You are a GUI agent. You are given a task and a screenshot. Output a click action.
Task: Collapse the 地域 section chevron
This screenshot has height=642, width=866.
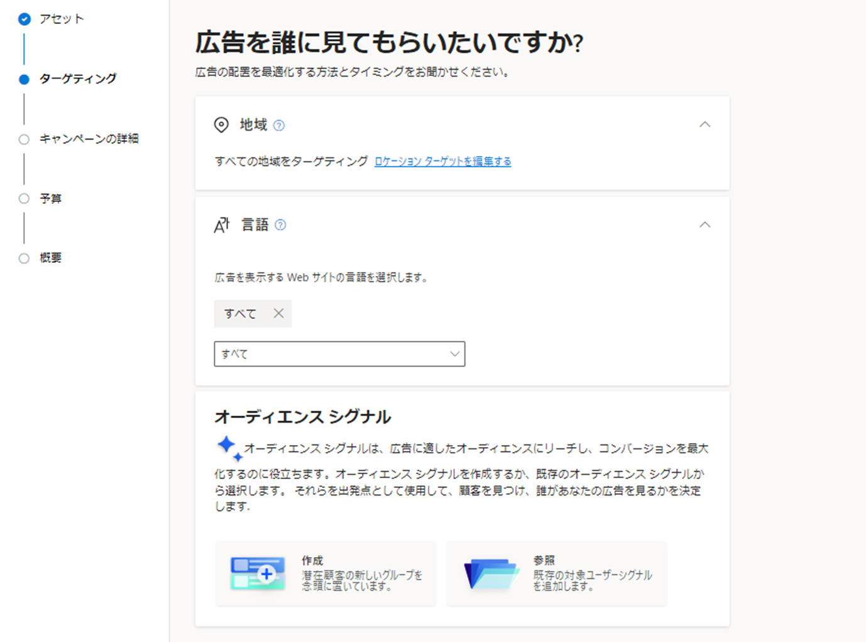[x=704, y=125]
